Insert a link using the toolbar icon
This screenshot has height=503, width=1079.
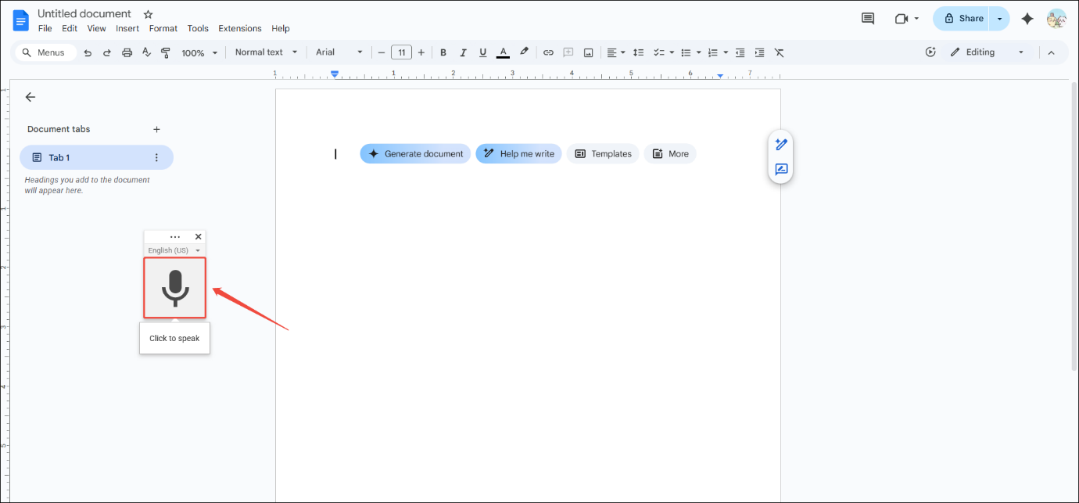pyautogui.click(x=548, y=52)
